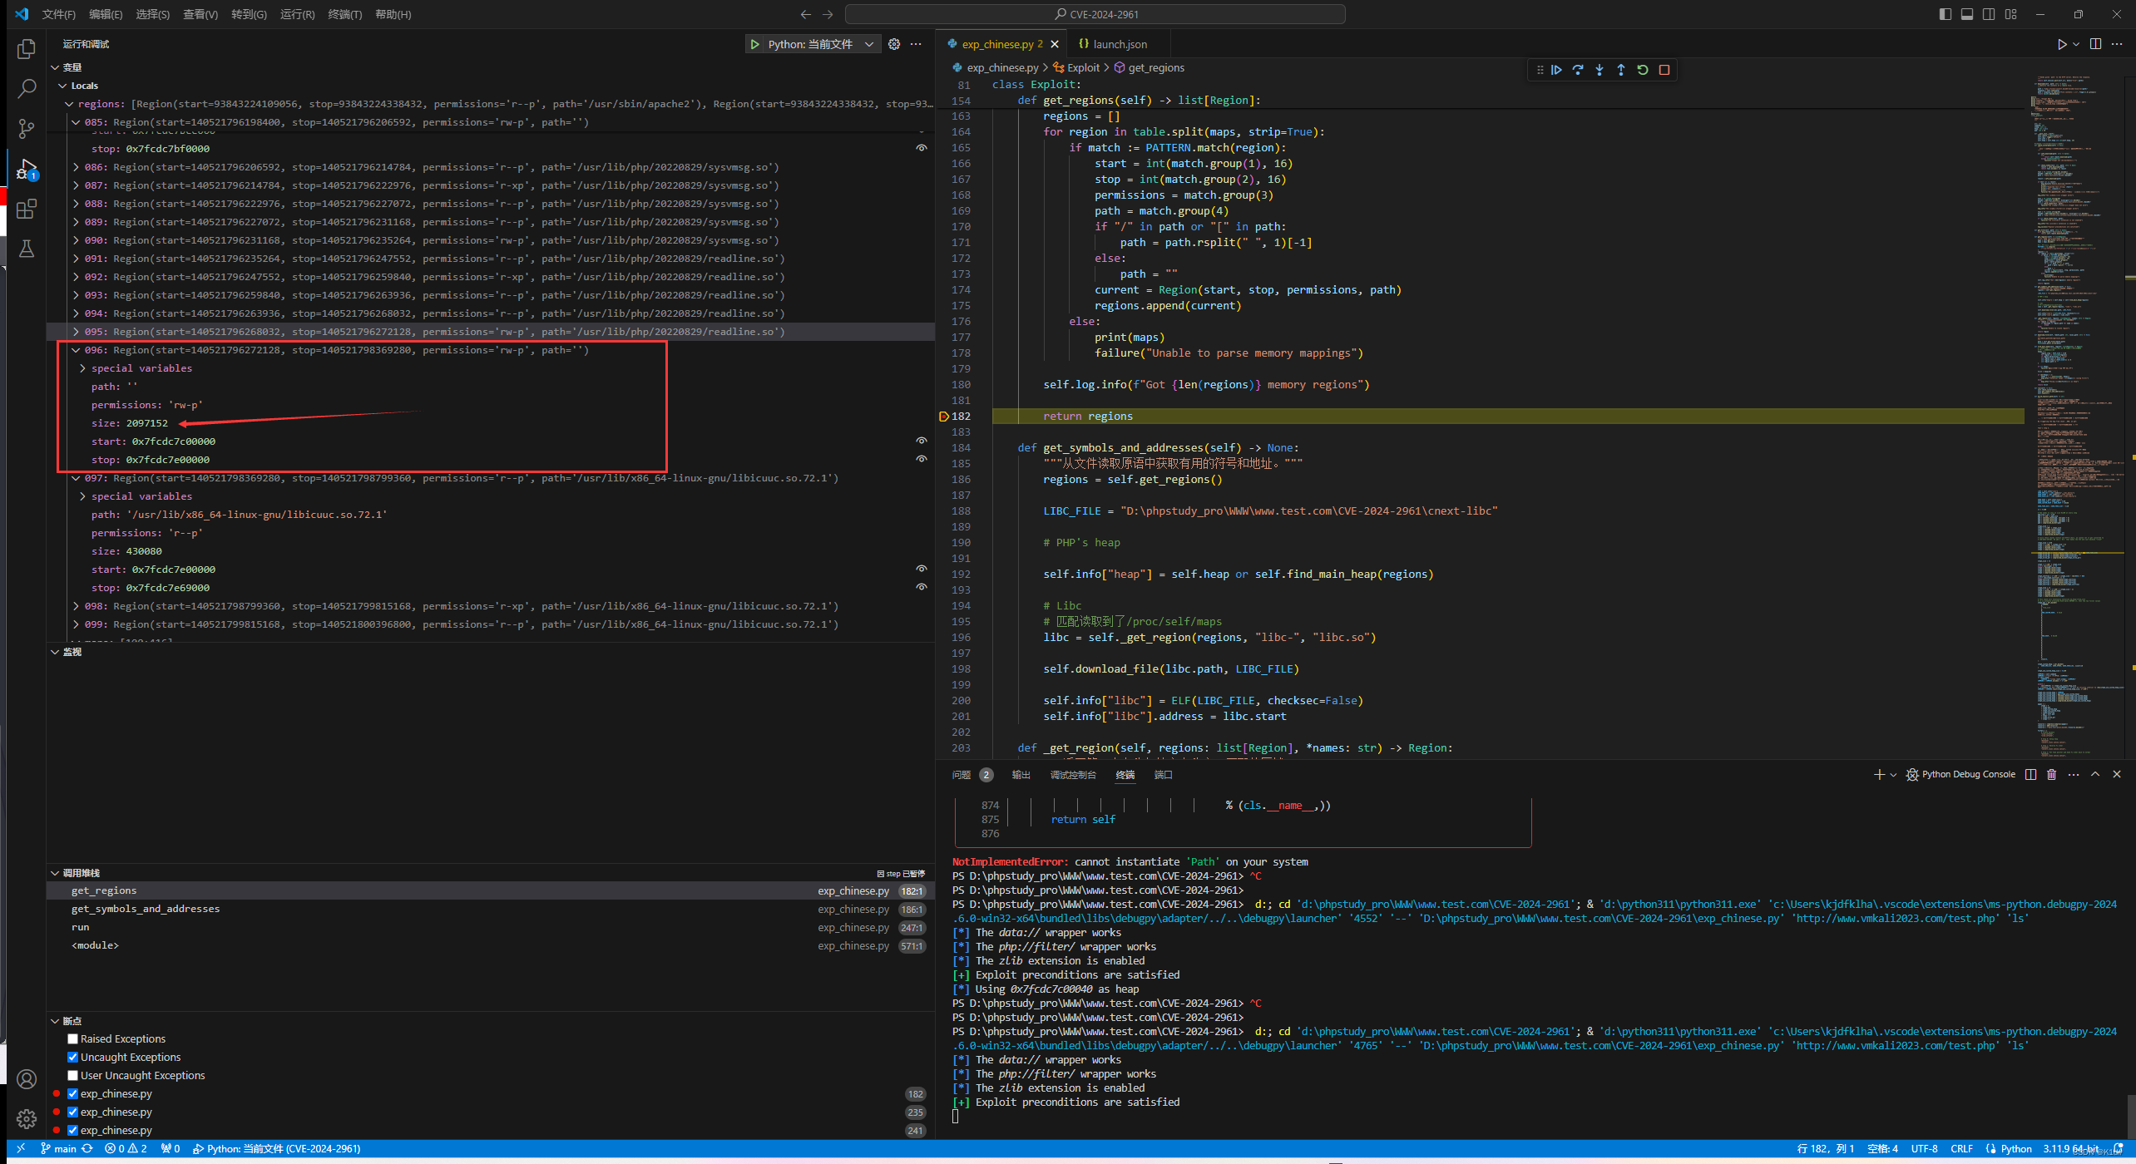Viewport: 2136px width, 1164px height.
Task: Click the debug Step Into icon
Action: pos(1600,70)
